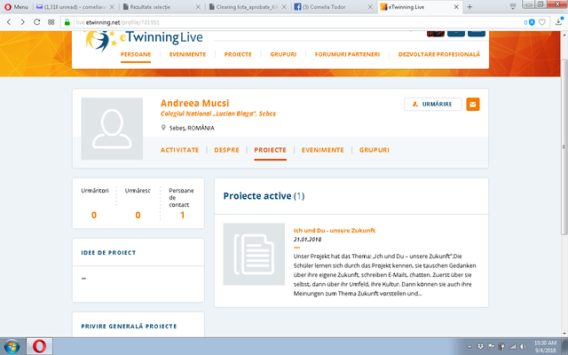Open the GRUPURI top navigation item
Viewport: 568px width, 355px height.
point(283,54)
